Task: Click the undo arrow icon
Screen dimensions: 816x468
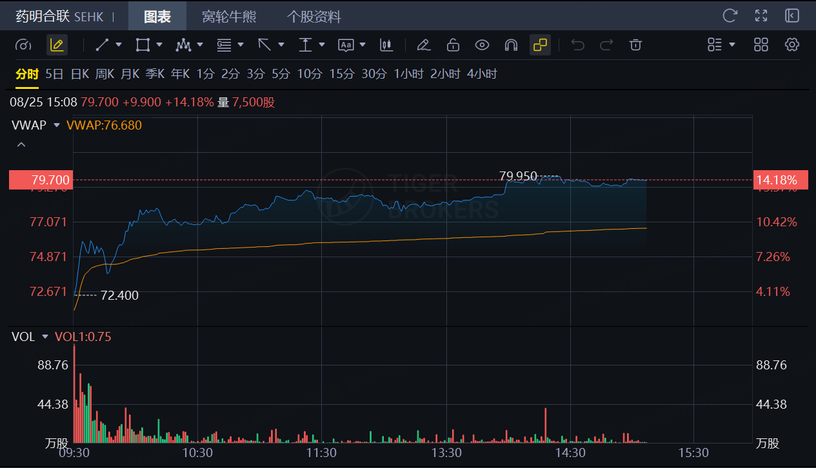Action: 578,44
